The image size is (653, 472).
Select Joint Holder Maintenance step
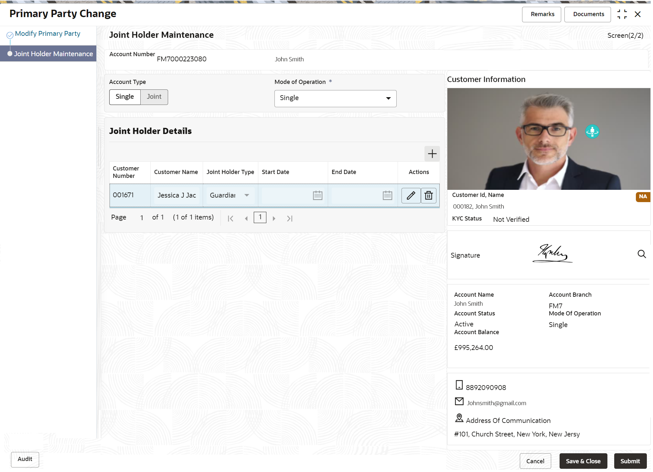coord(53,54)
